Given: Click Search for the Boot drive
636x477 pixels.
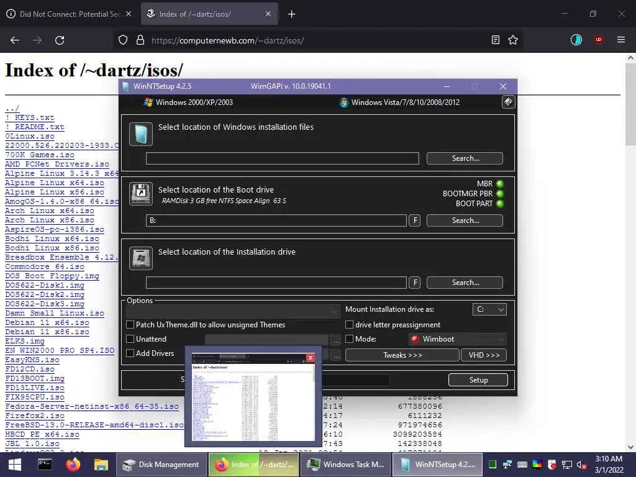Looking at the screenshot, I should tap(465, 220).
